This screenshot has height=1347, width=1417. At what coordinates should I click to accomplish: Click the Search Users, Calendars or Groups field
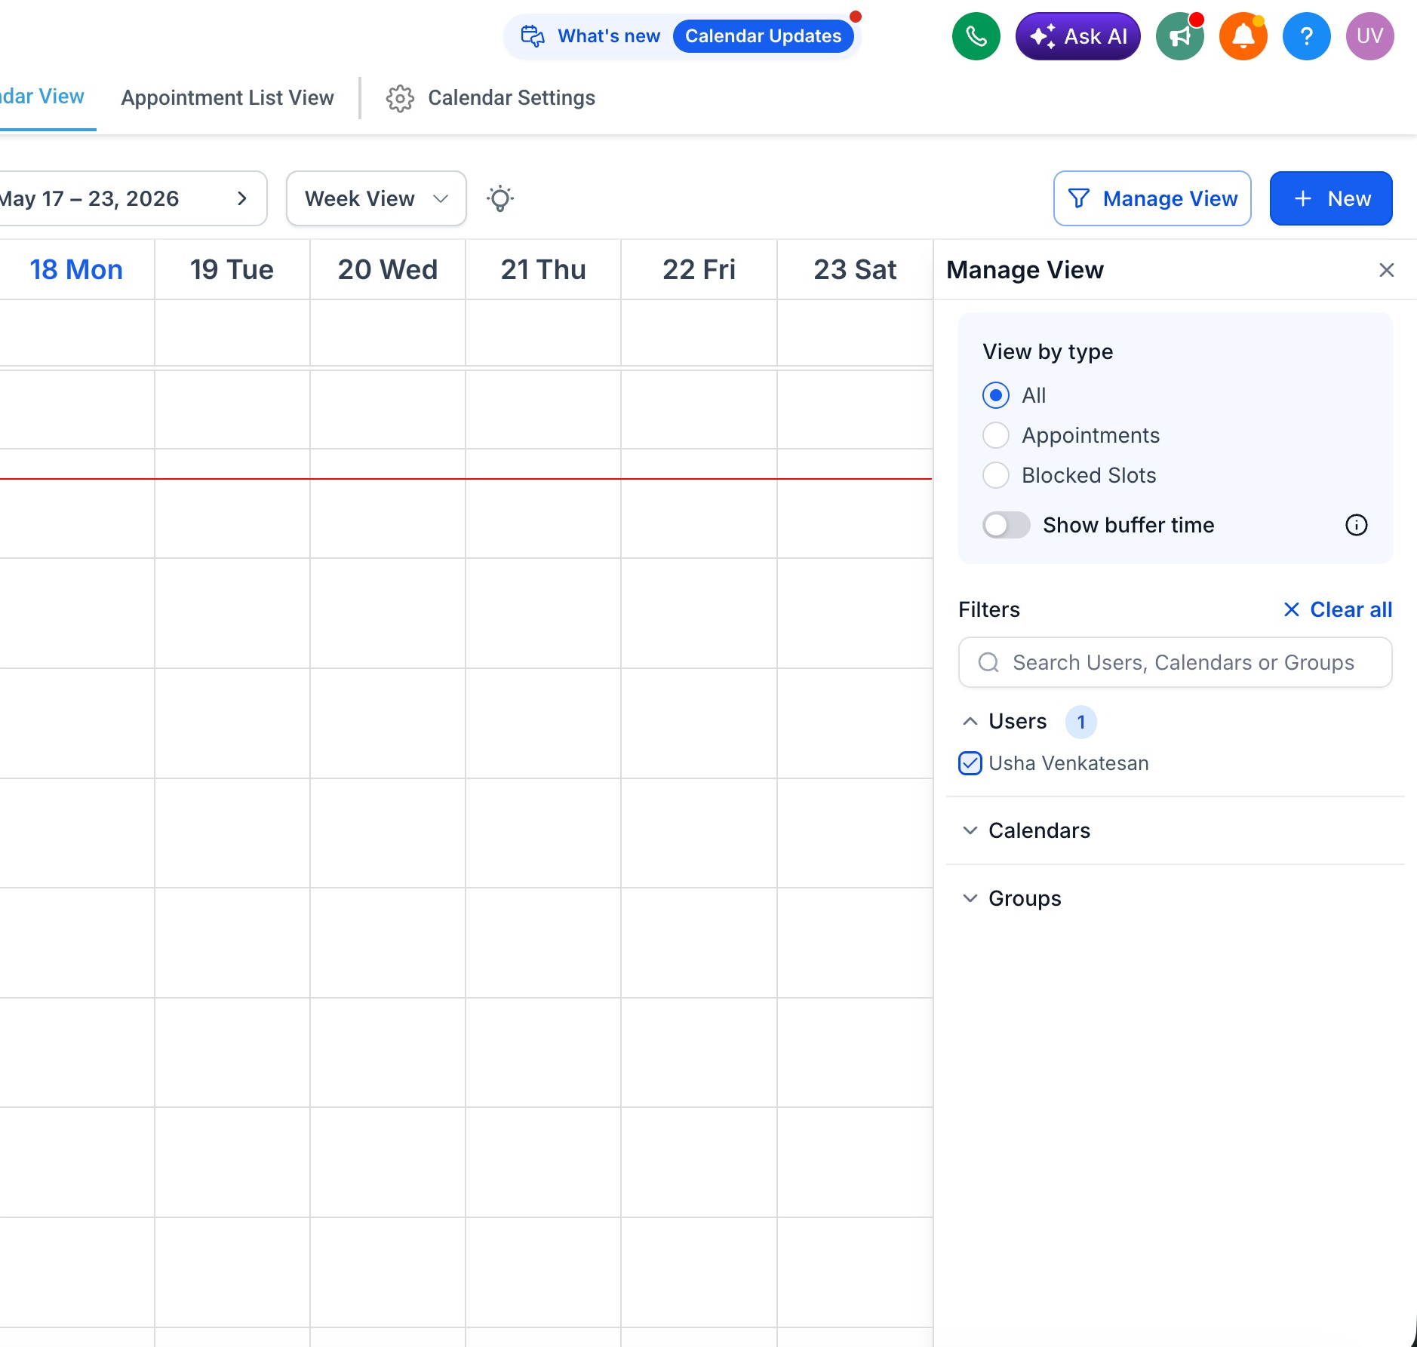(x=1175, y=662)
